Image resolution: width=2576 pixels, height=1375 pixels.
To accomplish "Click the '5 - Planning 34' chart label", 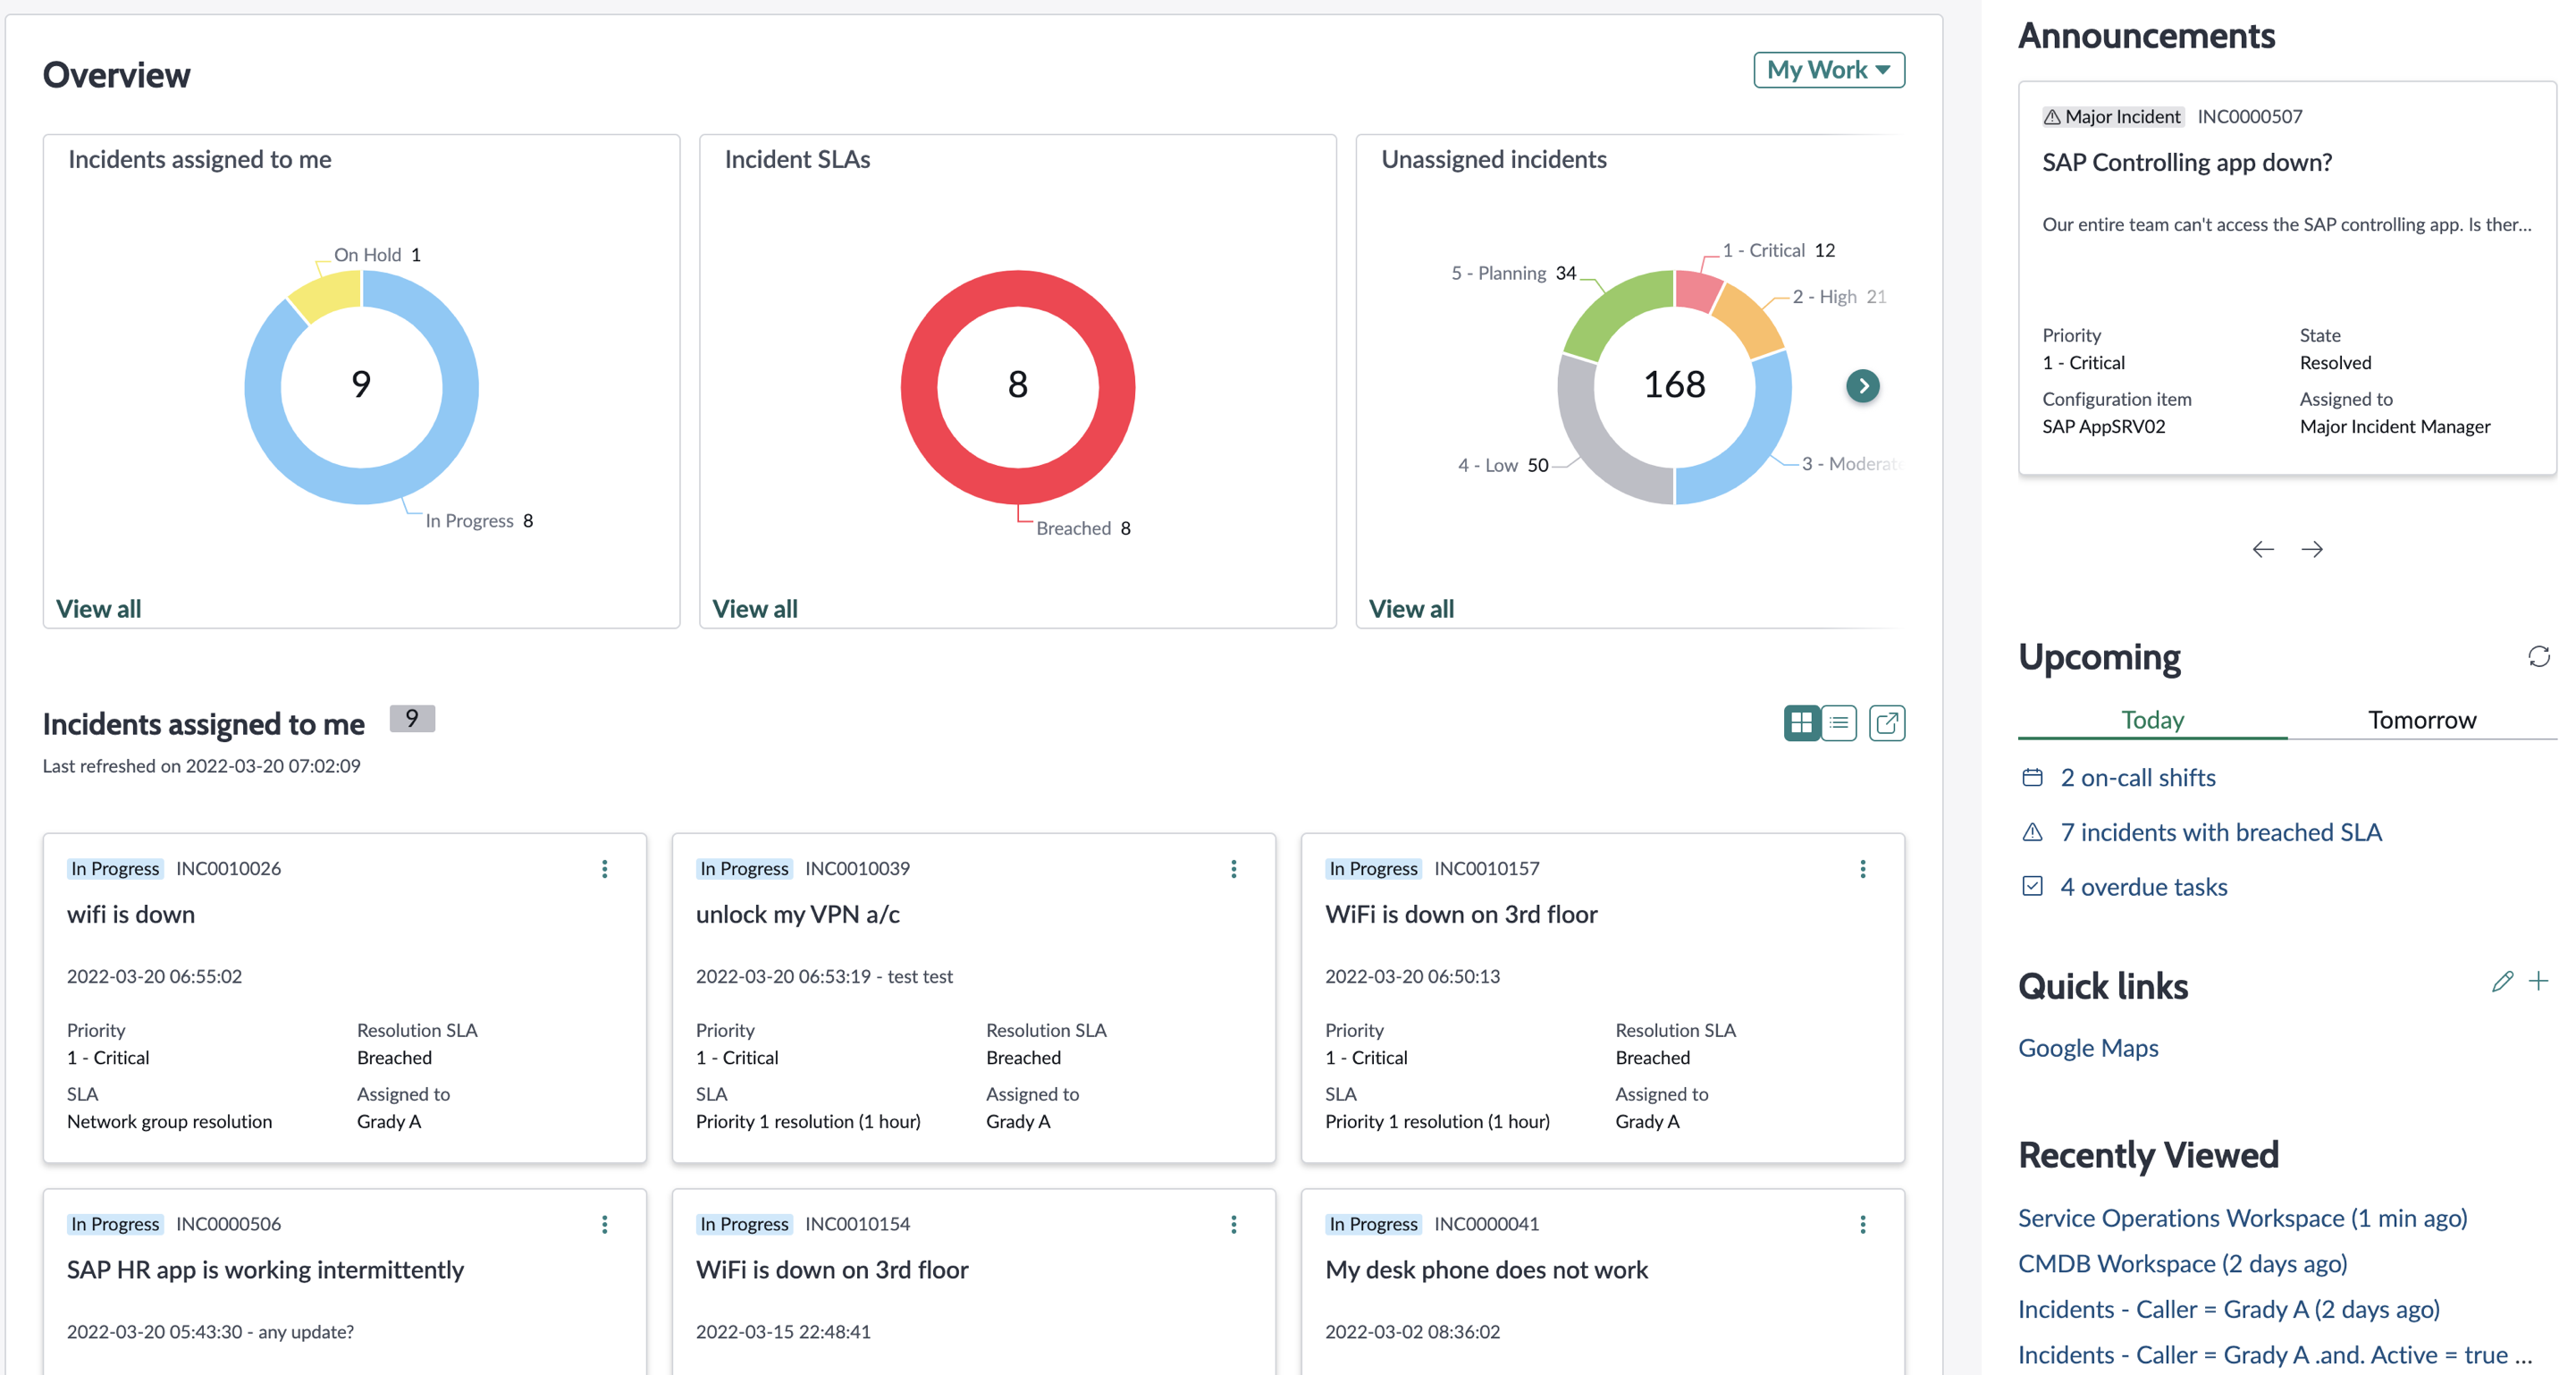I will pyautogui.click(x=1513, y=273).
